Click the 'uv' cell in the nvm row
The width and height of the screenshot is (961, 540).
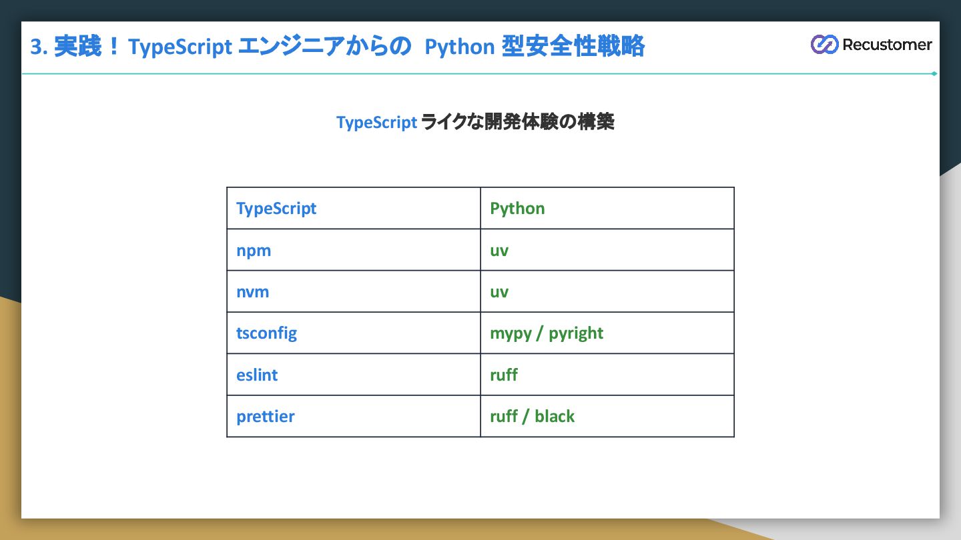[607, 291]
